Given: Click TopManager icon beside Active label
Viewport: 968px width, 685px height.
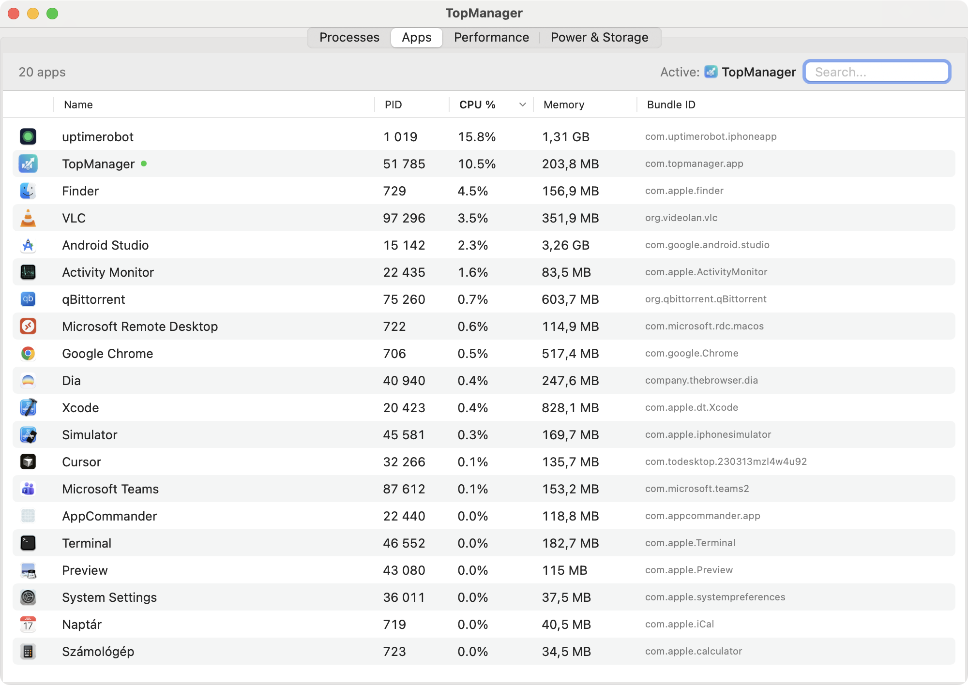Looking at the screenshot, I should point(711,72).
